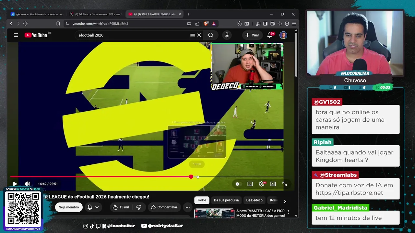Dislike the video with thumbs down

click(139, 207)
